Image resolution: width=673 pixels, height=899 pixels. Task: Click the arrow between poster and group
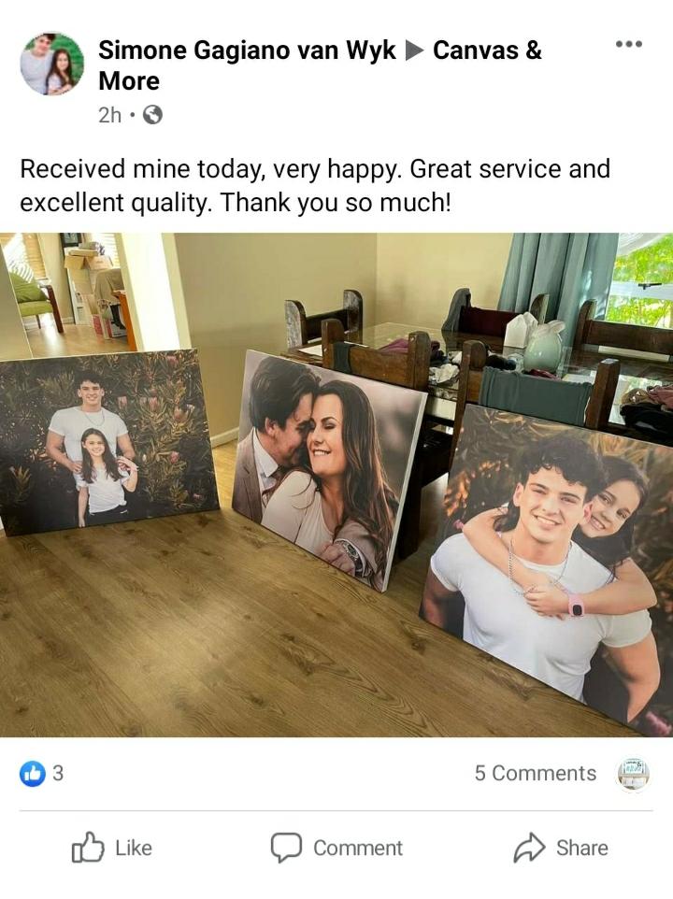tap(414, 50)
